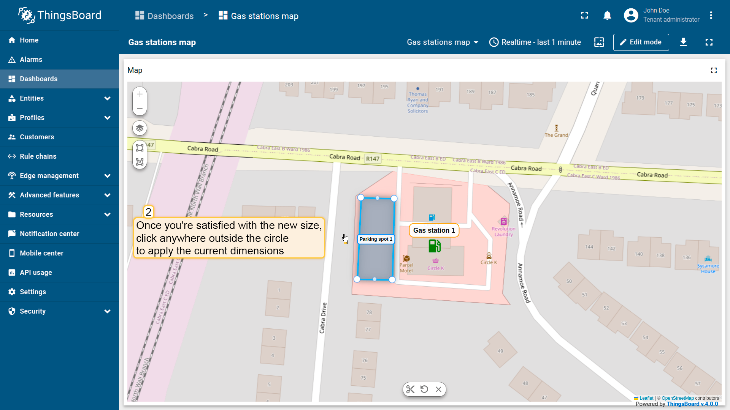Click the cut polygon scissors icon
730x410 pixels.
410,389
